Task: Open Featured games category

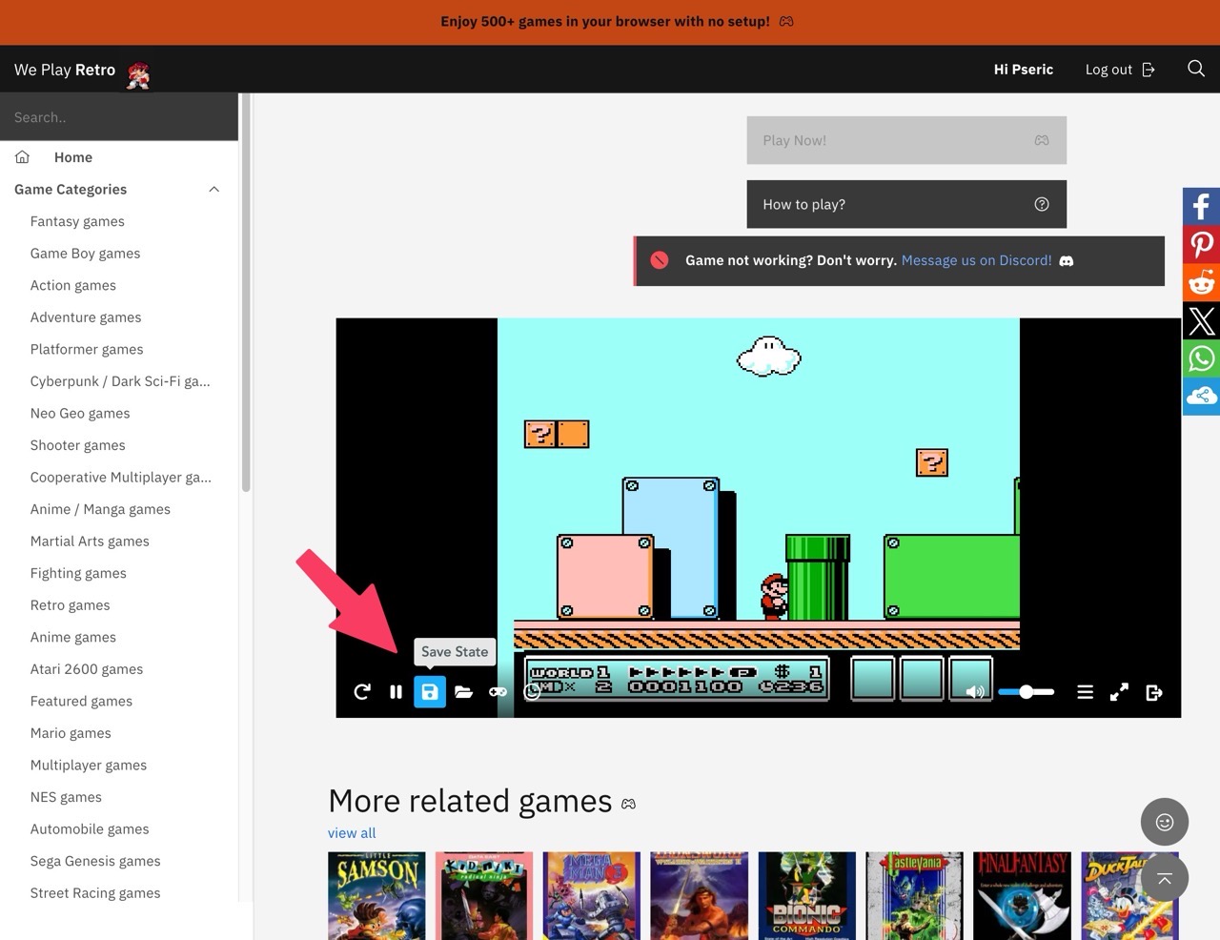Action: pos(81,701)
